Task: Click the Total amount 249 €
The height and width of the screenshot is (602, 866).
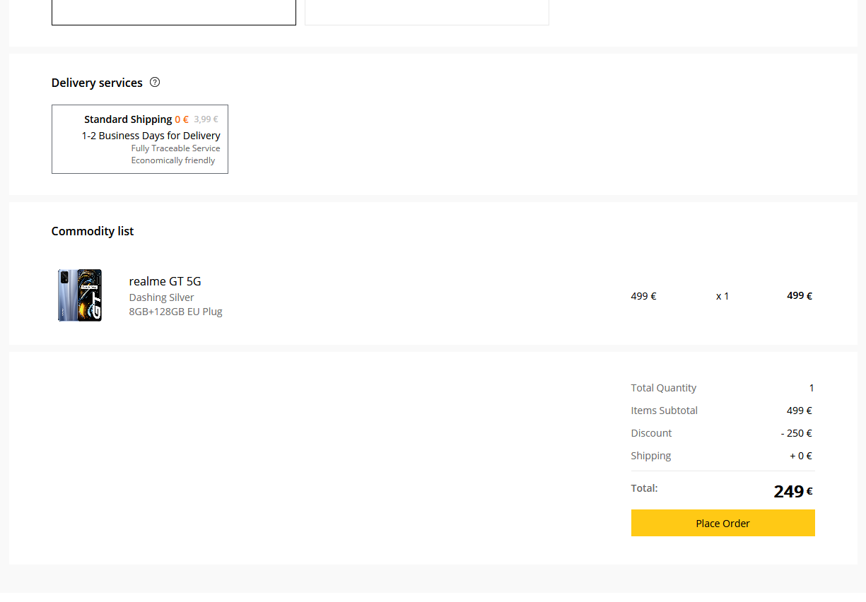Action: click(x=793, y=491)
